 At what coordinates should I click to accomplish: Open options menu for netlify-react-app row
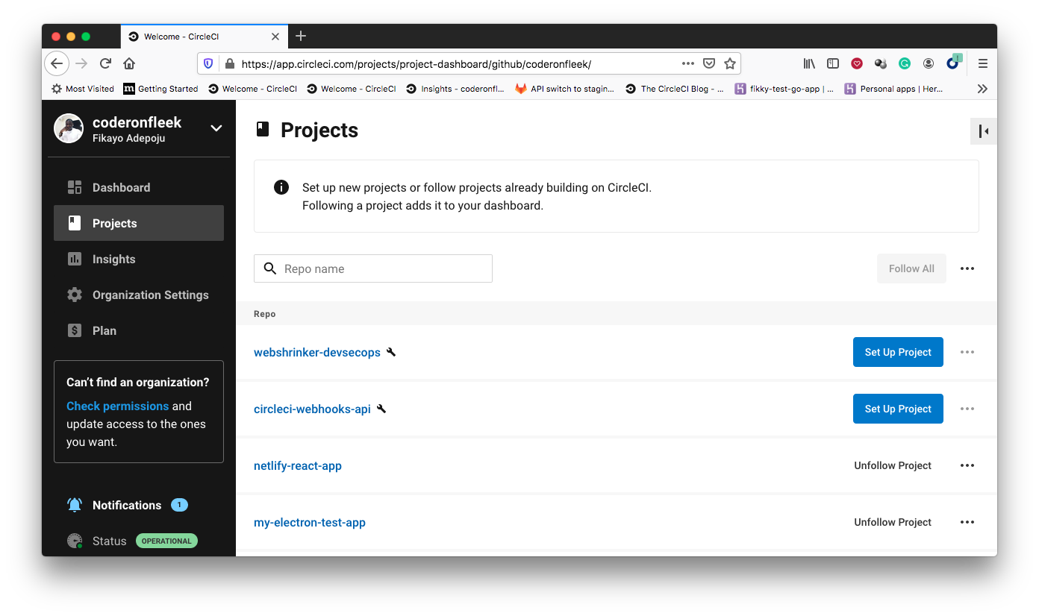[967, 465]
